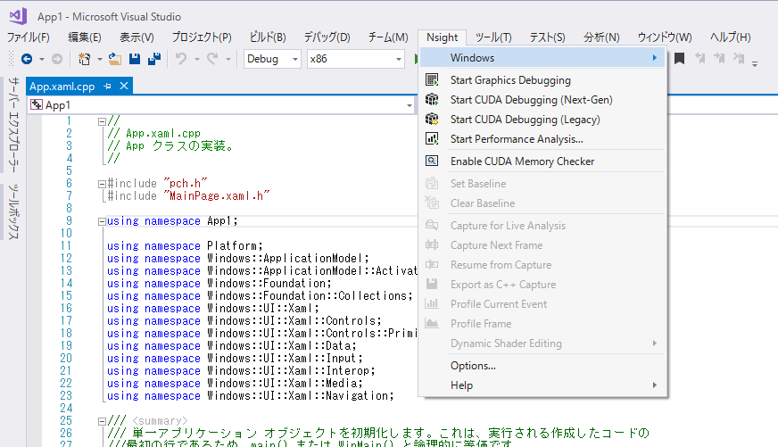Image resolution: width=778 pixels, height=447 pixels.
Task: Click the App1 project icon in navigation bar
Action: point(37,104)
